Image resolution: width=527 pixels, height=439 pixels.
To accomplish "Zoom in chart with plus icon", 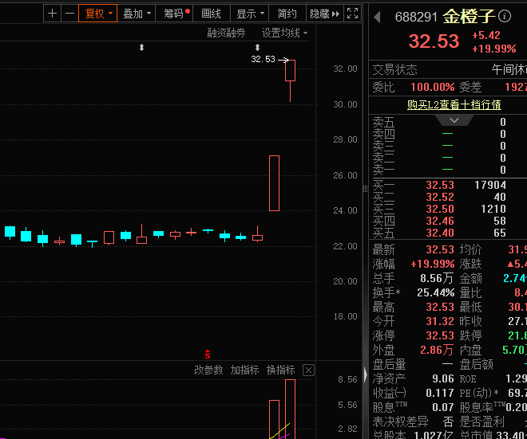I will (52, 14).
